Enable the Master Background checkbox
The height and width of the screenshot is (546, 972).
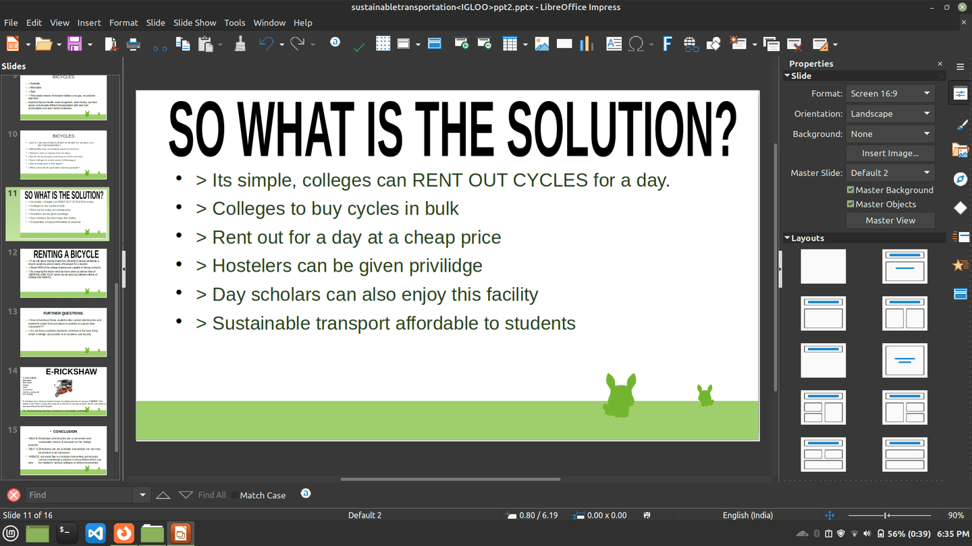coord(850,190)
